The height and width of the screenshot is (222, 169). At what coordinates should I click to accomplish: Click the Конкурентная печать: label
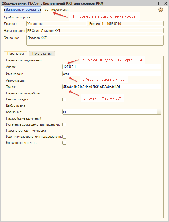coord(22,143)
